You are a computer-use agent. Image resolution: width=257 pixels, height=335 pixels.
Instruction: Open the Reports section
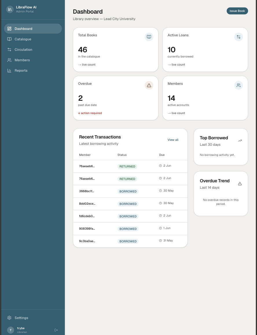point(33,71)
